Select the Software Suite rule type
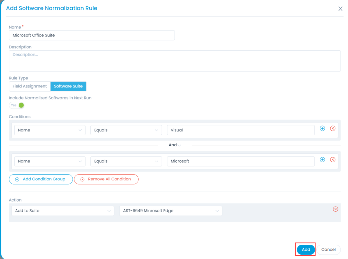The width and height of the screenshot is (348, 259). coord(68,86)
